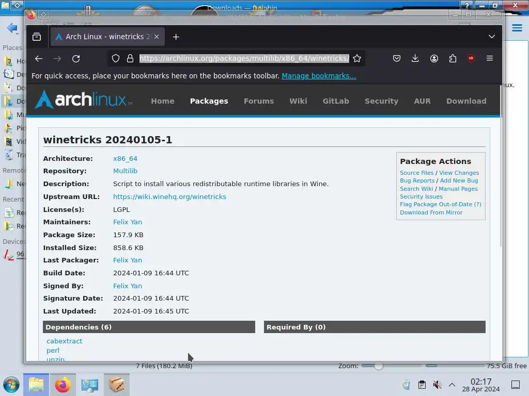The image size is (529, 396).
Task: Click Download From Mirror link
Action: (x=431, y=212)
